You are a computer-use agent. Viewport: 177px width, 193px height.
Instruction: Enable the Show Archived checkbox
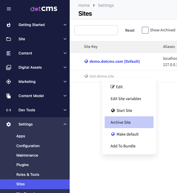coord(145,30)
